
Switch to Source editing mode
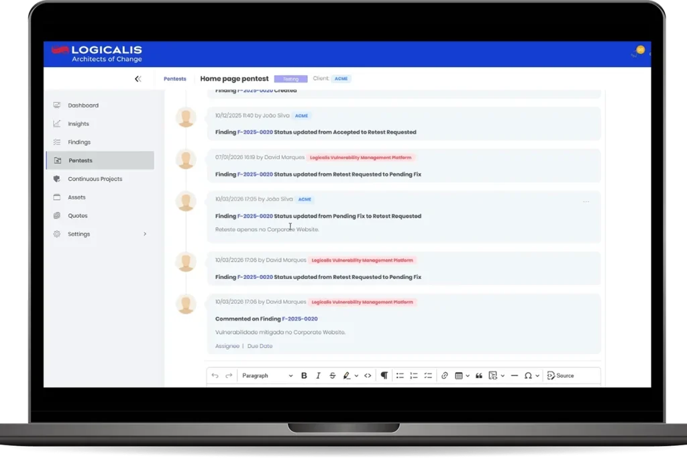click(560, 376)
